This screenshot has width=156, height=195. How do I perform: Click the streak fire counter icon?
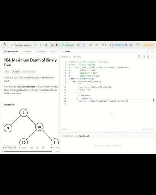[104, 45]
